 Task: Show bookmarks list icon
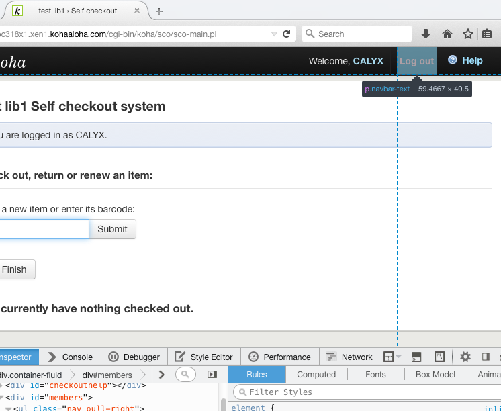click(x=488, y=34)
